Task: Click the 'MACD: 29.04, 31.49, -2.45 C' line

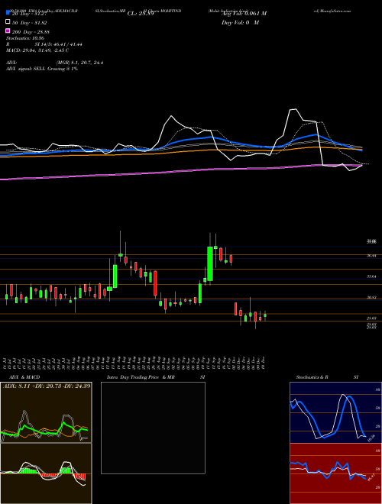Action: (x=37, y=50)
